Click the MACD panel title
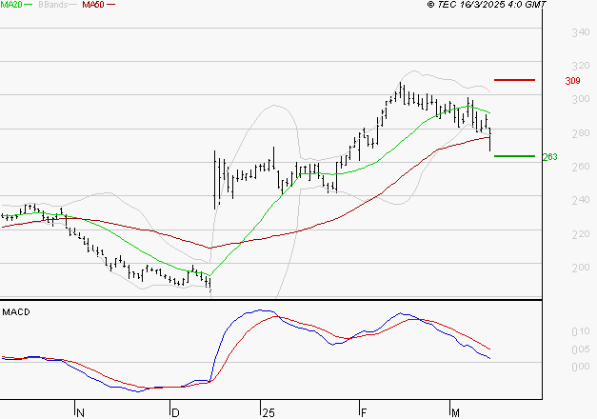The height and width of the screenshot is (419, 597). tap(14, 311)
